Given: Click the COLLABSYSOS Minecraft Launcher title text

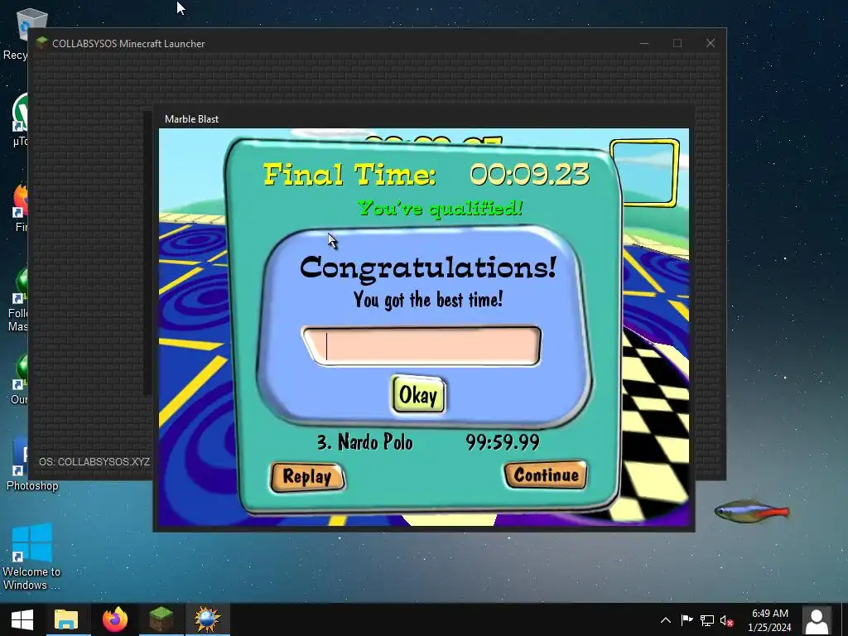Looking at the screenshot, I should pyautogui.click(x=128, y=44).
